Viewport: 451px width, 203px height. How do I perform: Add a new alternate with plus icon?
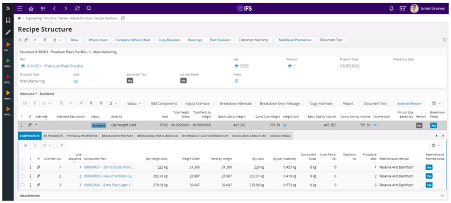click(x=71, y=104)
